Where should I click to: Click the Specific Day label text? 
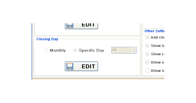pyautogui.click(x=92, y=51)
